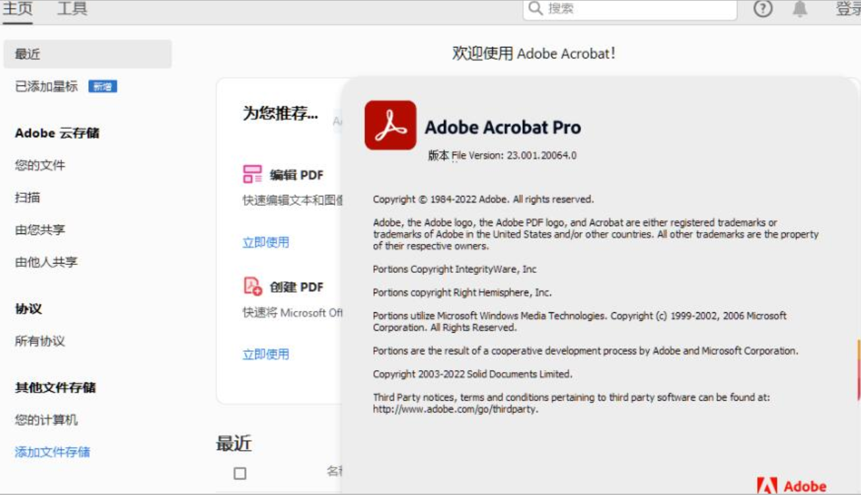The height and width of the screenshot is (495, 861).
Task: Open the help question mark icon
Action: pyautogui.click(x=762, y=9)
